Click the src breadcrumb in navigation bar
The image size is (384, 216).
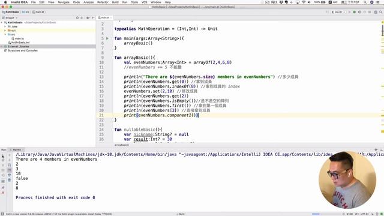26,12
